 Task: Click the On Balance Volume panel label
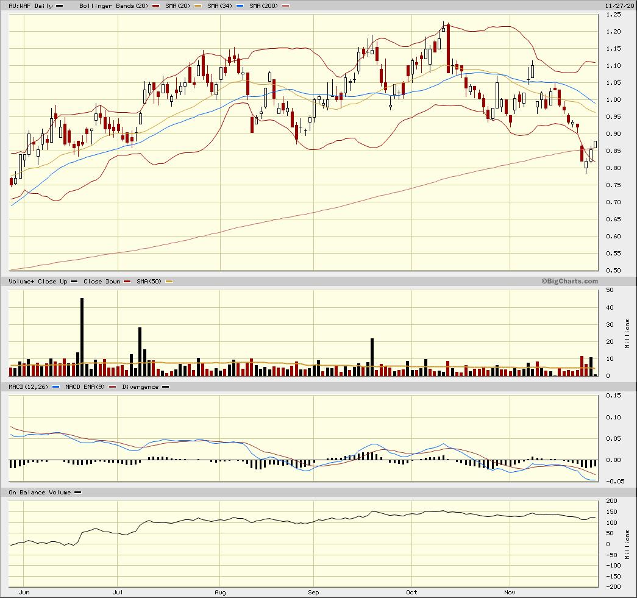click(40, 493)
